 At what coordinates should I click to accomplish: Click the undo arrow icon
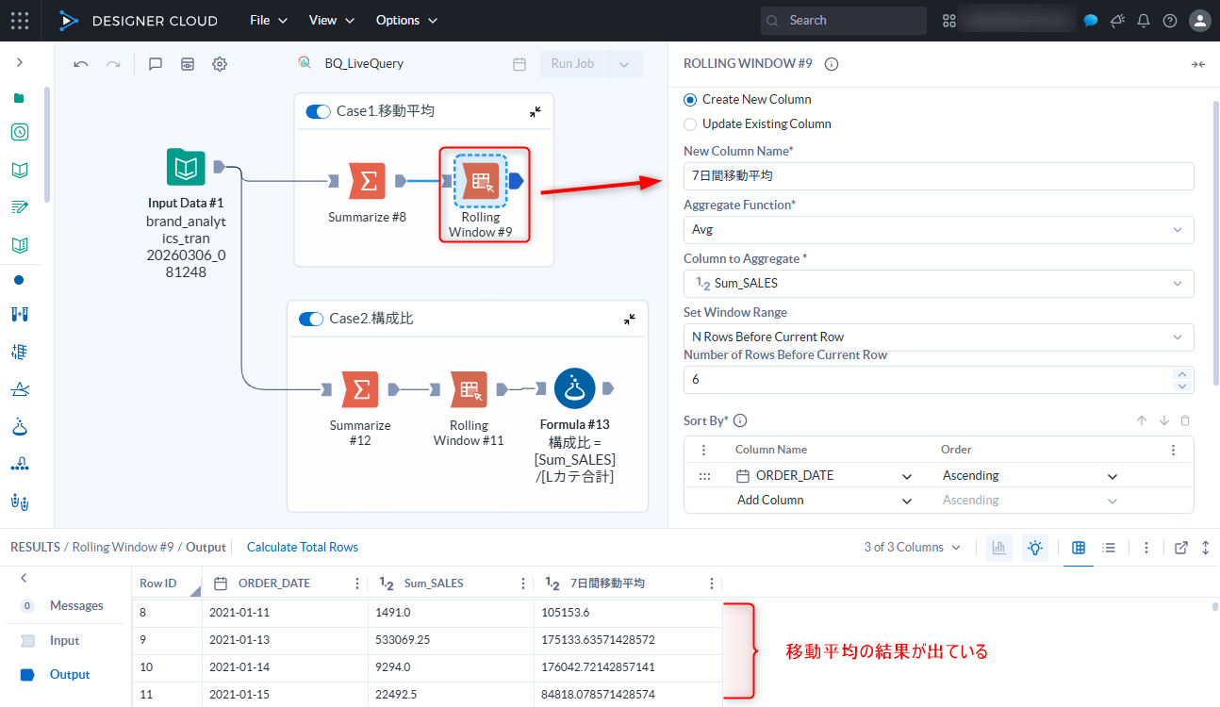coord(81,64)
